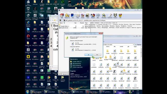Open the Commands menu in WinRAR
This screenshot has height=94, width=167.
pos(65,12)
